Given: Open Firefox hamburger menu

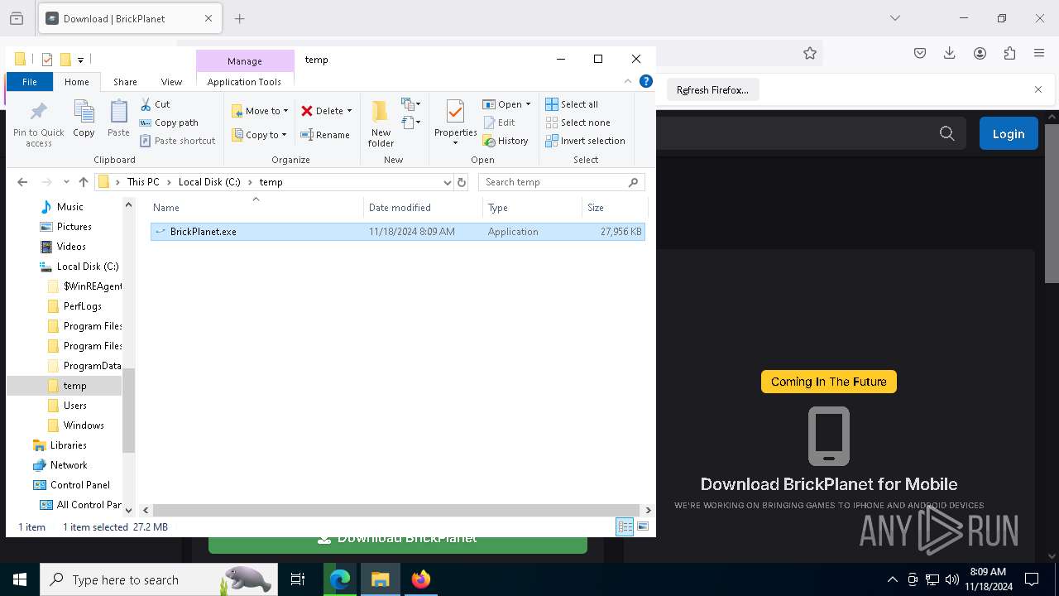Looking at the screenshot, I should (1039, 53).
